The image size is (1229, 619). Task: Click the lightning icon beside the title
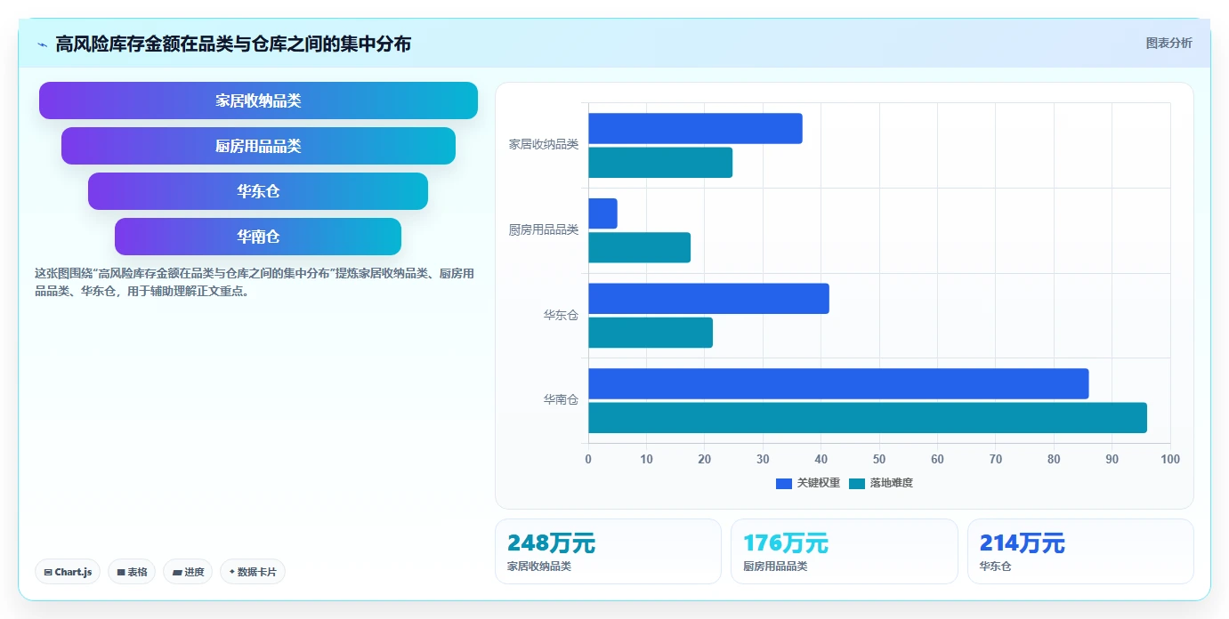click(x=43, y=44)
